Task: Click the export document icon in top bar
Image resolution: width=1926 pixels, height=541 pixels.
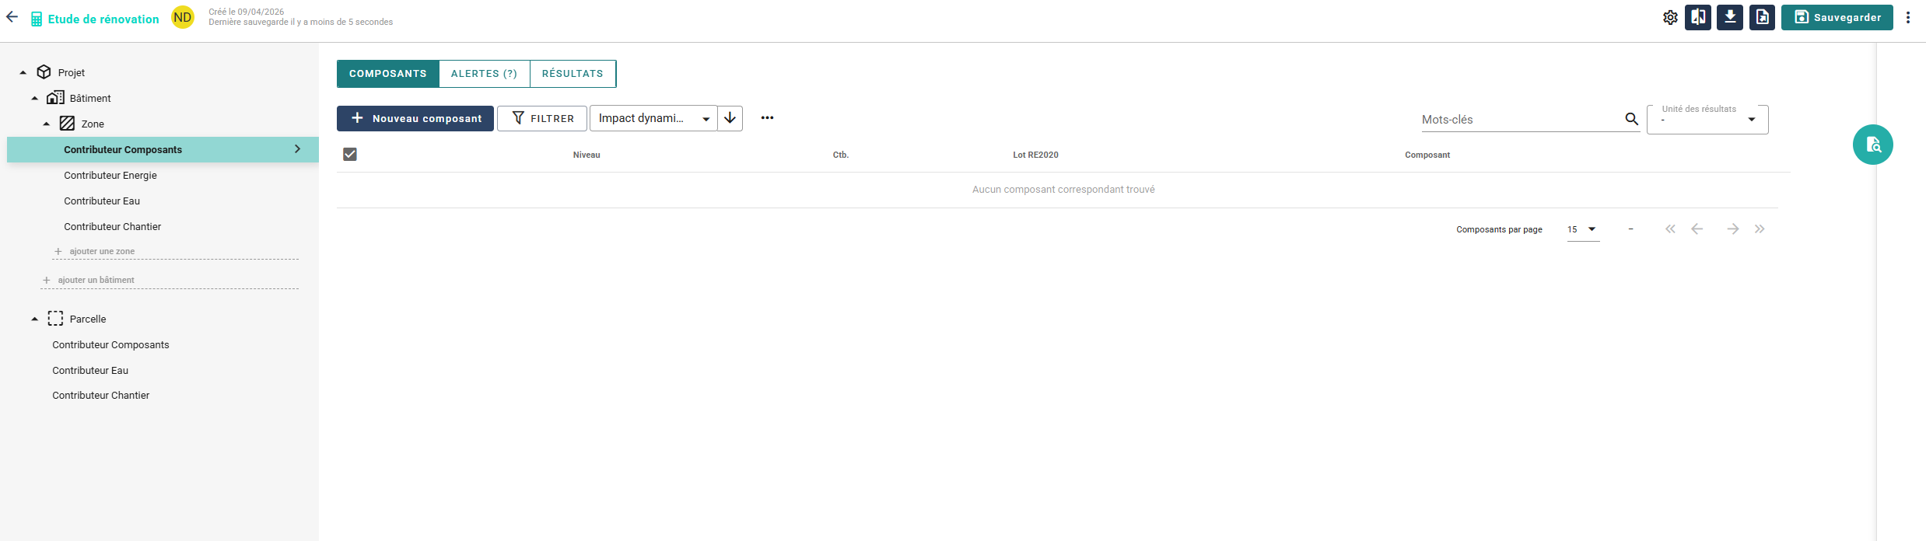Action: (x=1762, y=17)
